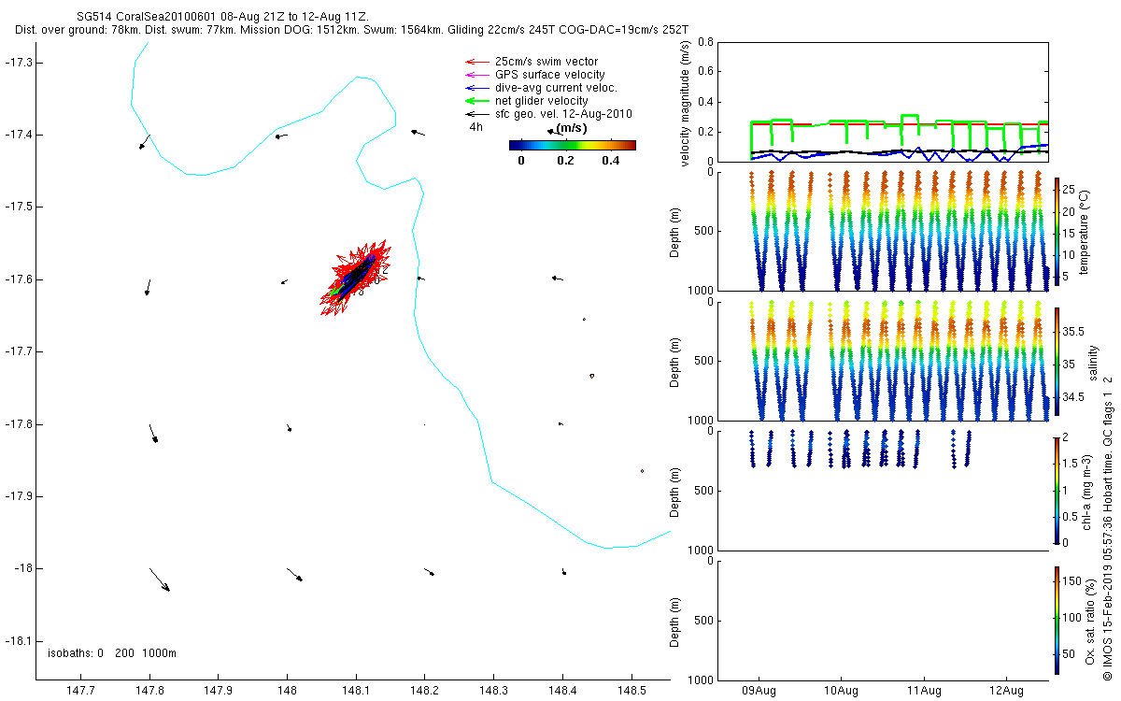Click the salinity vertical colorbar
Screen dimensions: 1121x701
1057,361
